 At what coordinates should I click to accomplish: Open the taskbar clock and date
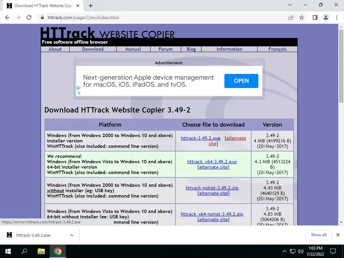click(x=315, y=251)
